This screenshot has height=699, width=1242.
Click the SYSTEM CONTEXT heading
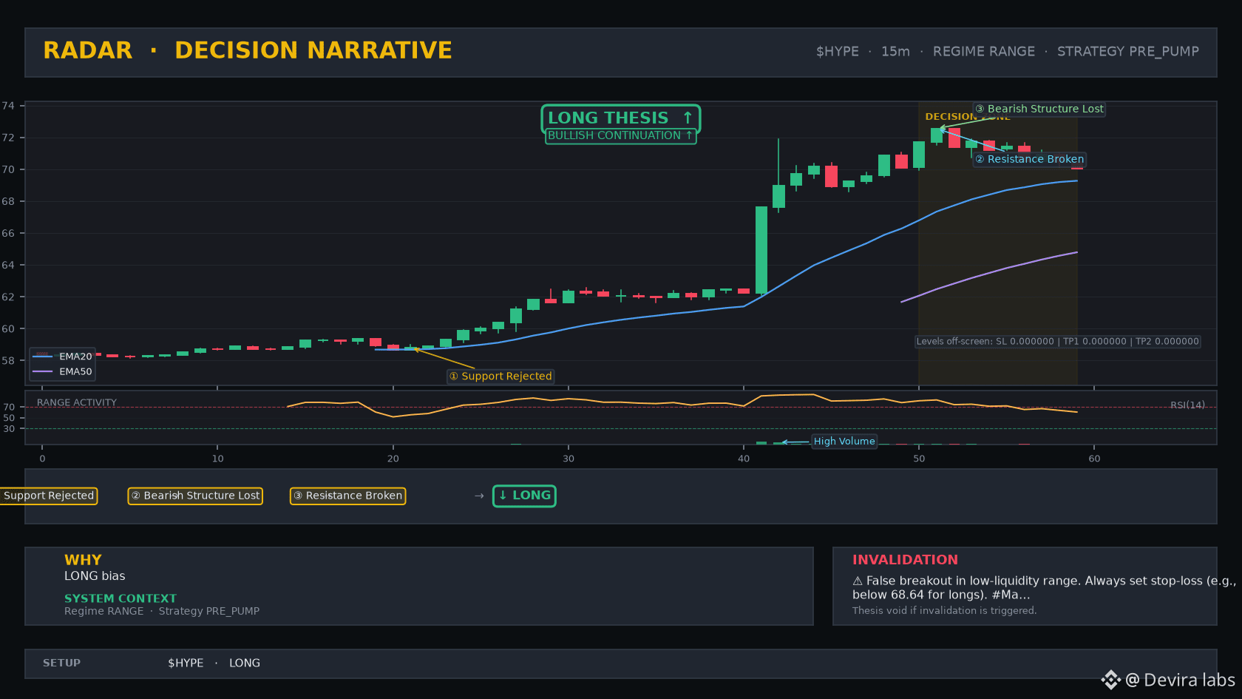[x=121, y=598]
